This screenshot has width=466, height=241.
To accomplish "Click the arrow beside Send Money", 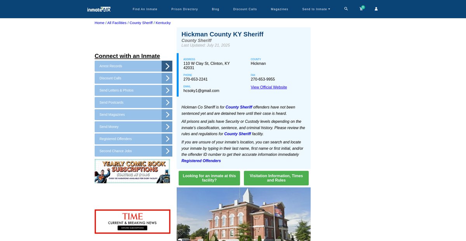I will (167, 127).
